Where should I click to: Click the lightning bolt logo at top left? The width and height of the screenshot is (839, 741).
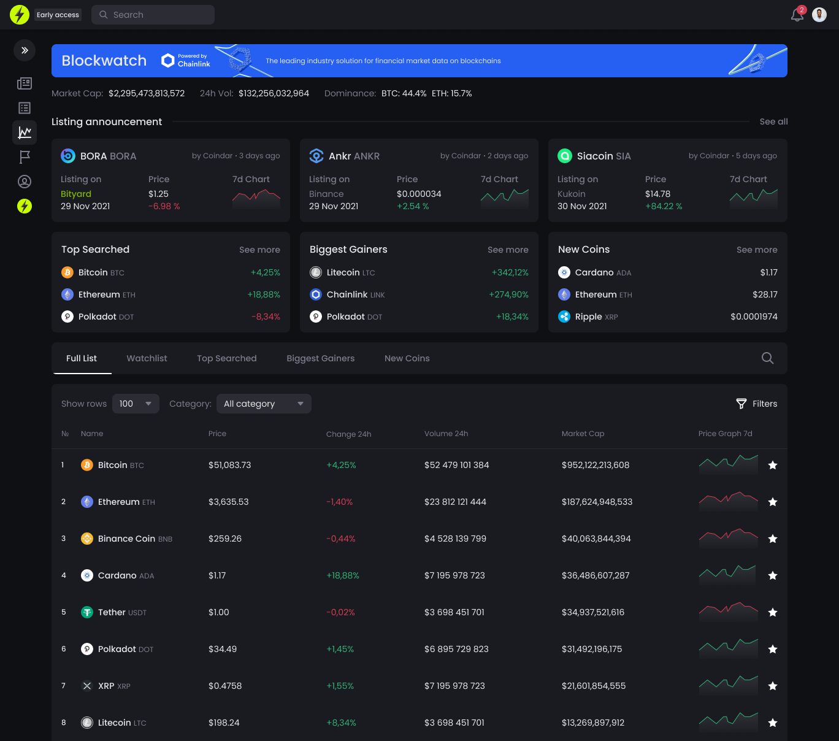point(20,15)
